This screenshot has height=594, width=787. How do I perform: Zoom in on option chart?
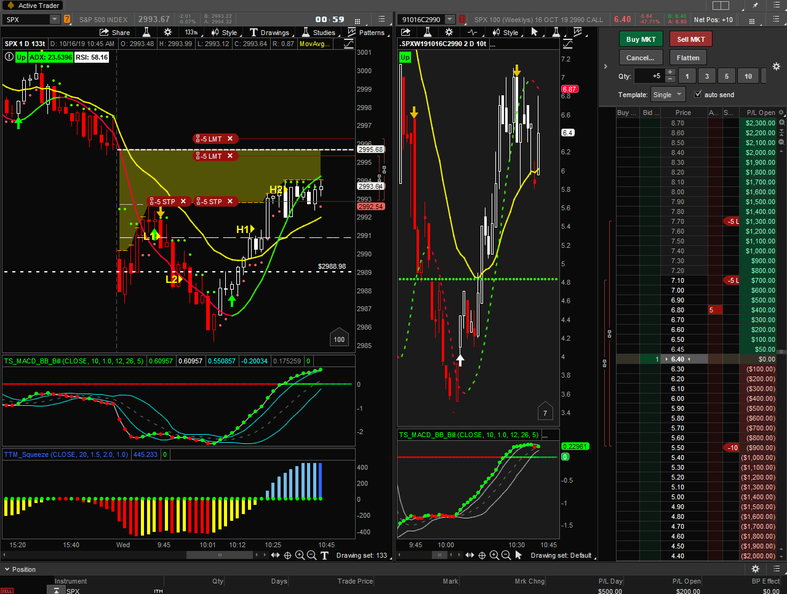tap(494, 555)
